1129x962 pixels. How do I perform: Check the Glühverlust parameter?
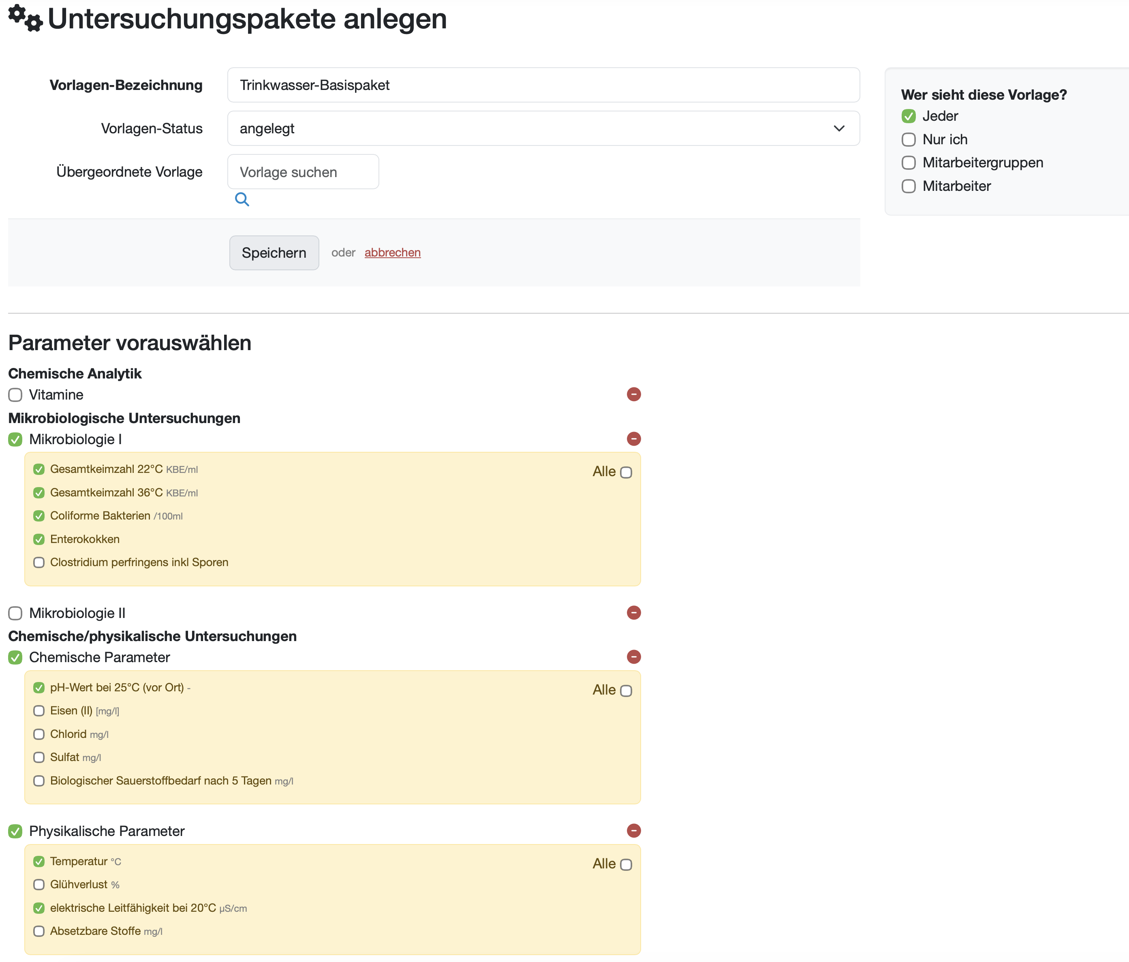(38, 885)
